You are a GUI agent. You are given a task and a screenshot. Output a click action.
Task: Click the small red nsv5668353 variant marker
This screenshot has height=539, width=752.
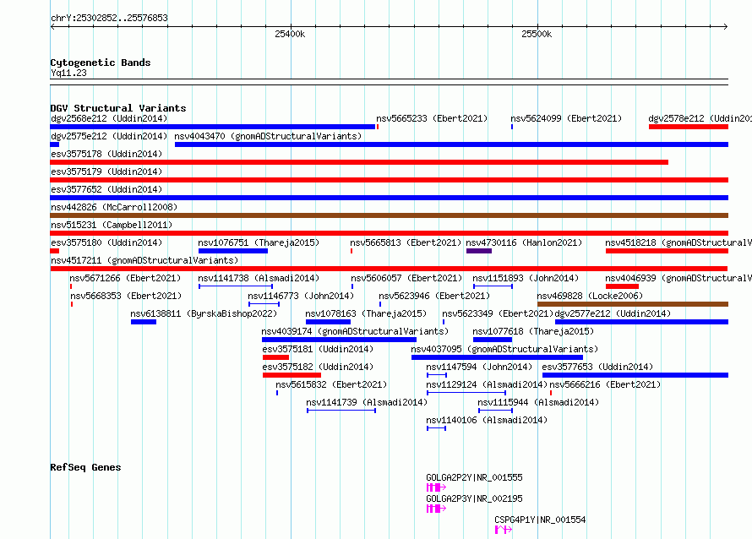72,304
